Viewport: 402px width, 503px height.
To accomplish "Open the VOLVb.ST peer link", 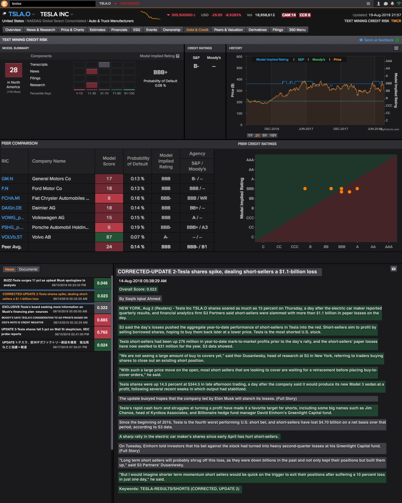I will pos(12,237).
